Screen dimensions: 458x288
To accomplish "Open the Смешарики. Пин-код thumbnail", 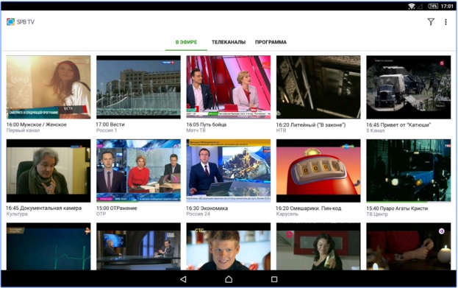I will 318,171.
